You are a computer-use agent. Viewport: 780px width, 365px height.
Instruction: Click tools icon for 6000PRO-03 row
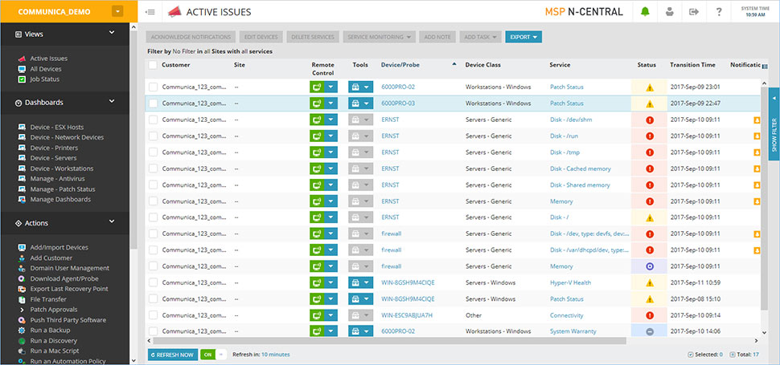pyautogui.click(x=355, y=103)
